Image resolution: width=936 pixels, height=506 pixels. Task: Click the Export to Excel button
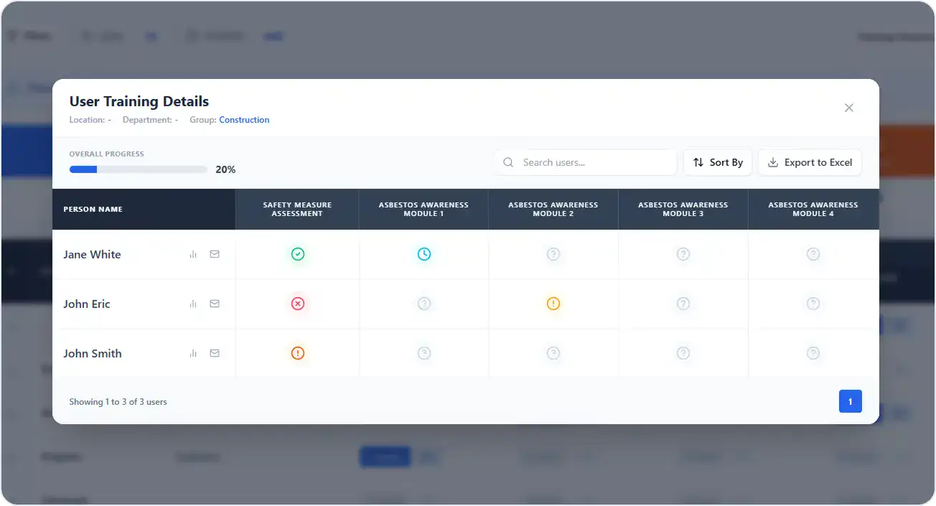tap(810, 162)
